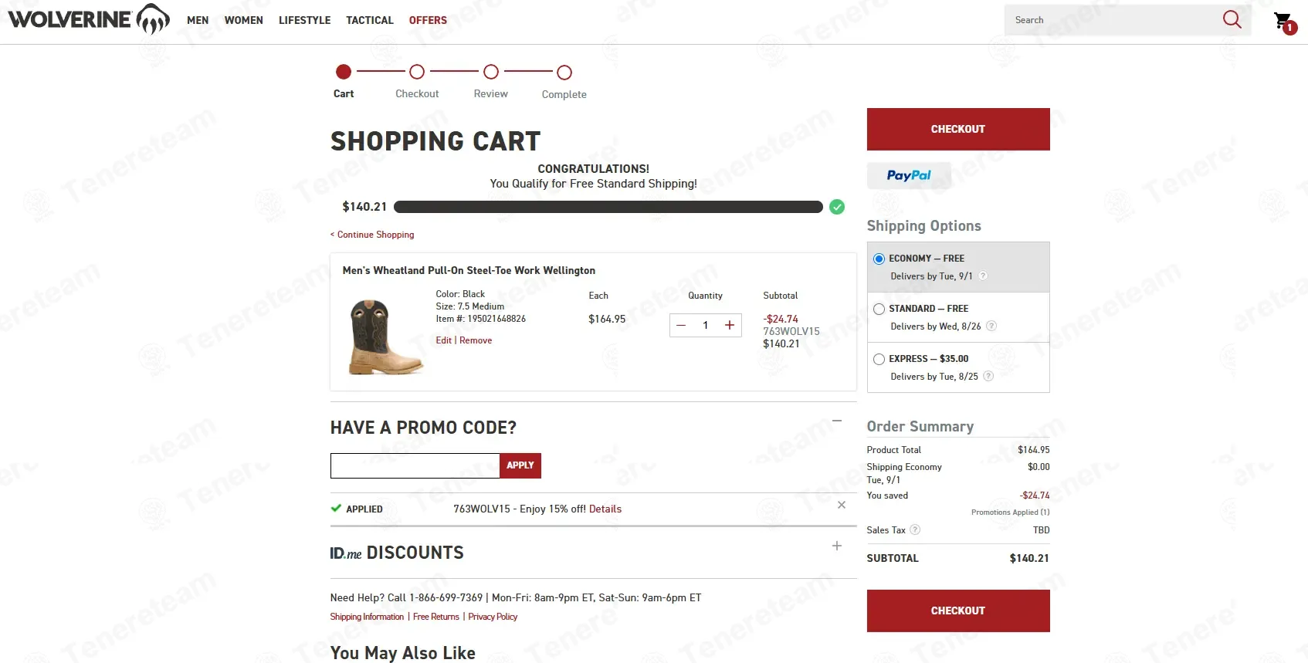Increase quantity with the plus icon
This screenshot has width=1308, height=663.
(729, 325)
